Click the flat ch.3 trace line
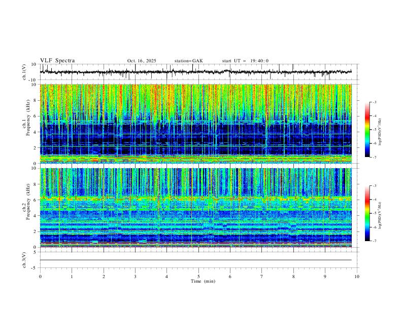 tap(195, 260)
